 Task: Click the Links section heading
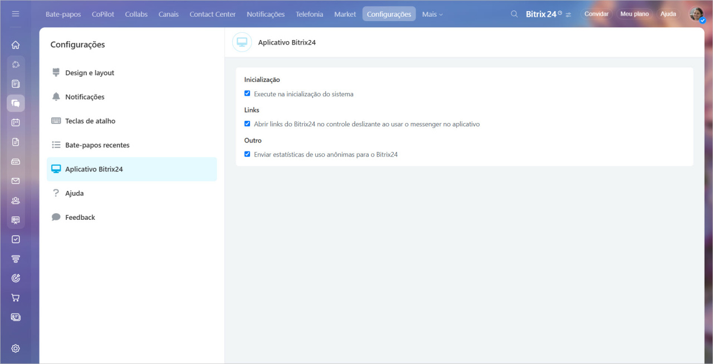coord(252,110)
